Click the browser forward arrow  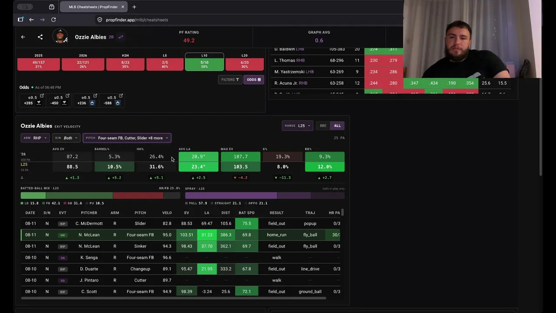42,20
